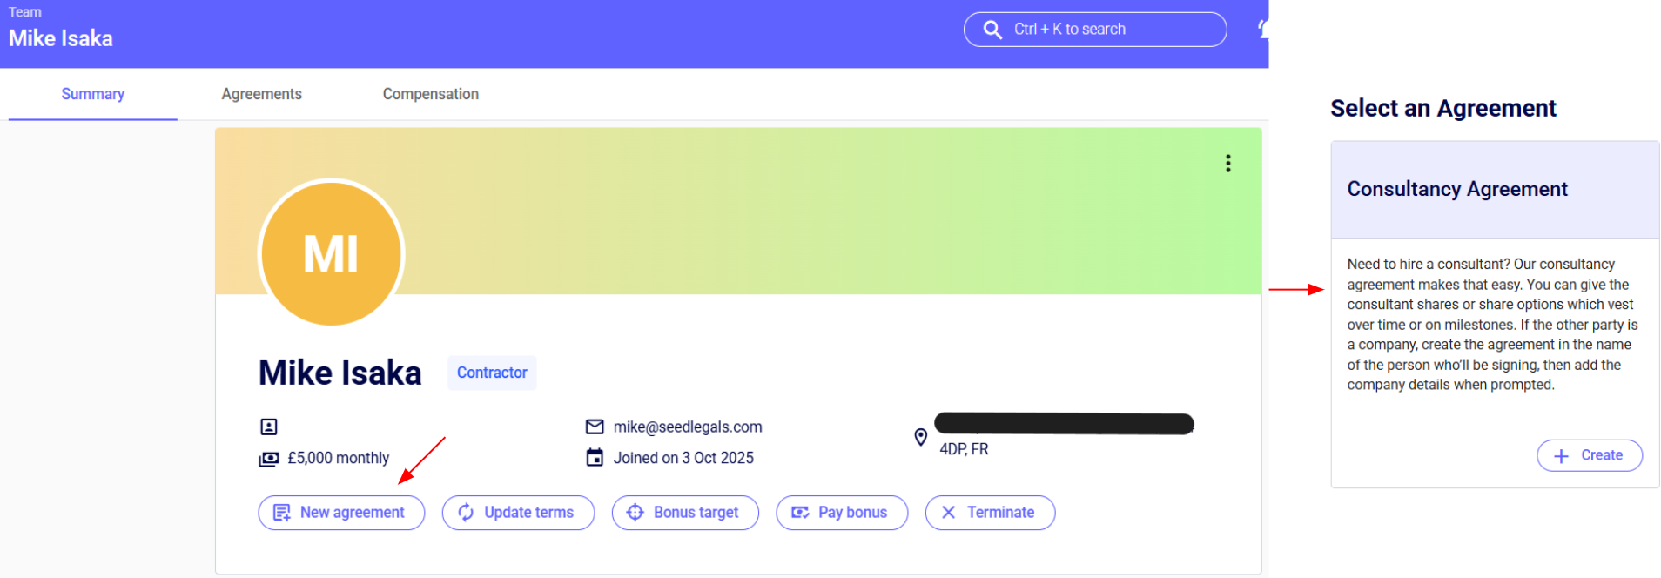Viewport: 1661px width, 578px height.
Task: Open the Compensation tab
Action: (430, 94)
